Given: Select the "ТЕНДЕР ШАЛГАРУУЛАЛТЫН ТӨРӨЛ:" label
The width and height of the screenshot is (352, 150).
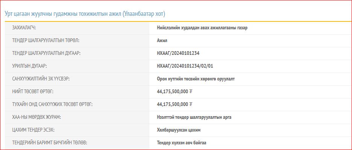Looking at the screenshot, I should click(x=46, y=41).
